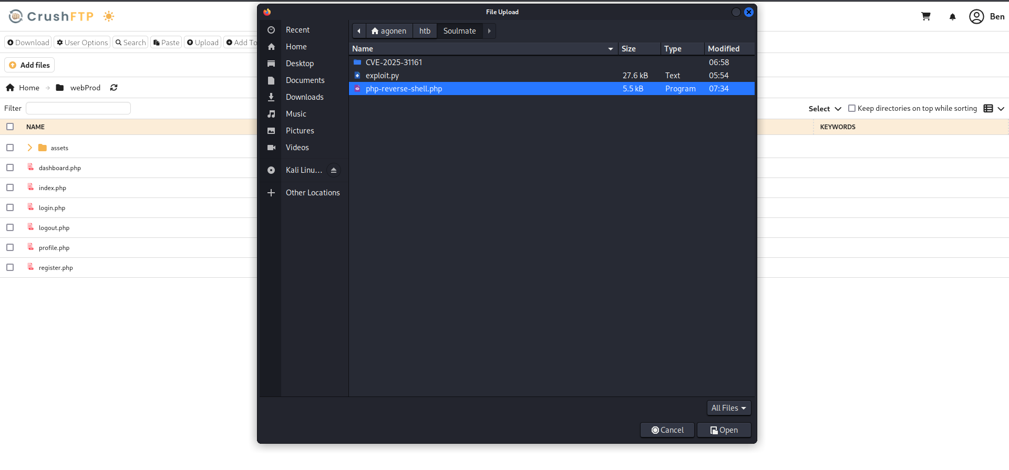The width and height of the screenshot is (1009, 470).
Task: Open Ben user profile icon
Action: 976,16
